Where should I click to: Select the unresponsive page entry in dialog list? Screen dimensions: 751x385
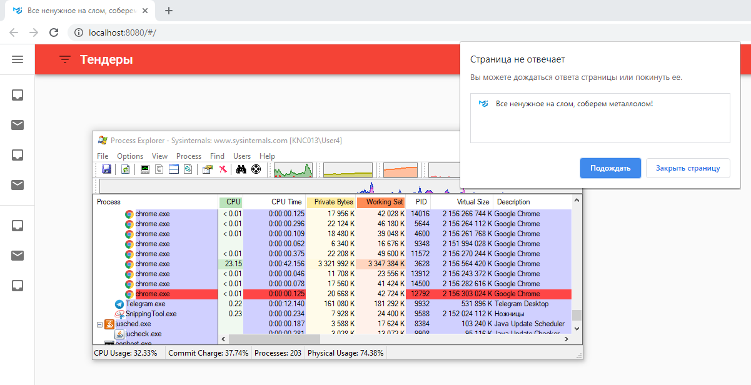[x=600, y=104]
